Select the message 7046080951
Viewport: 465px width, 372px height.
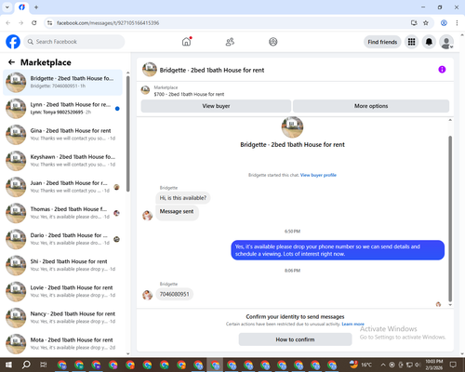coord(174,294)
